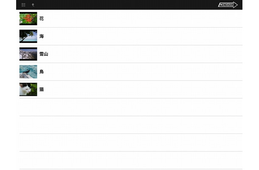Open the red flower thumbnail
Screen dimensions: 259x170
pyautogui.click(x=28, y=19)
